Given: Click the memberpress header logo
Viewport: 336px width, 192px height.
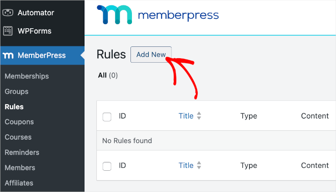Looking at the screenshot, I should pyautogui.click(x=158, y=15).
